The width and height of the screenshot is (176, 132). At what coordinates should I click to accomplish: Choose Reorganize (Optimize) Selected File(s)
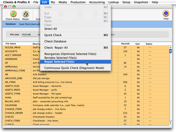point(76,54)
